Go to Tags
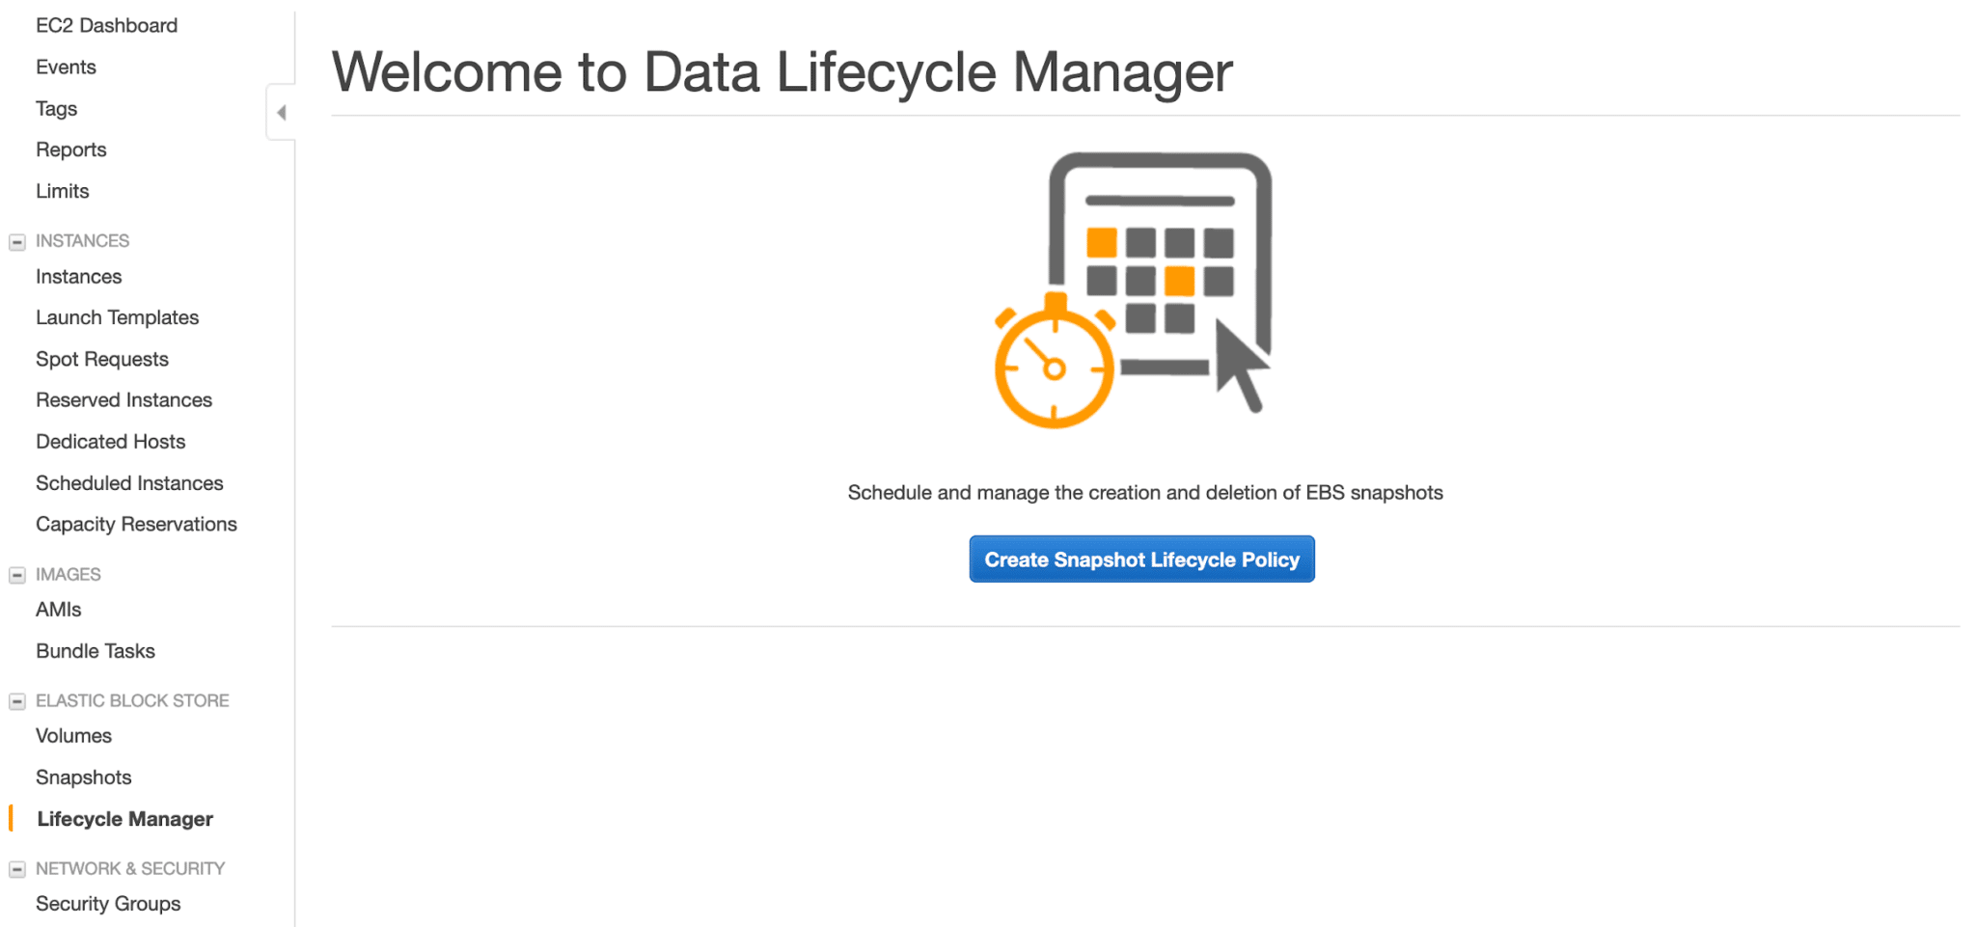 (x=56, y=109)
